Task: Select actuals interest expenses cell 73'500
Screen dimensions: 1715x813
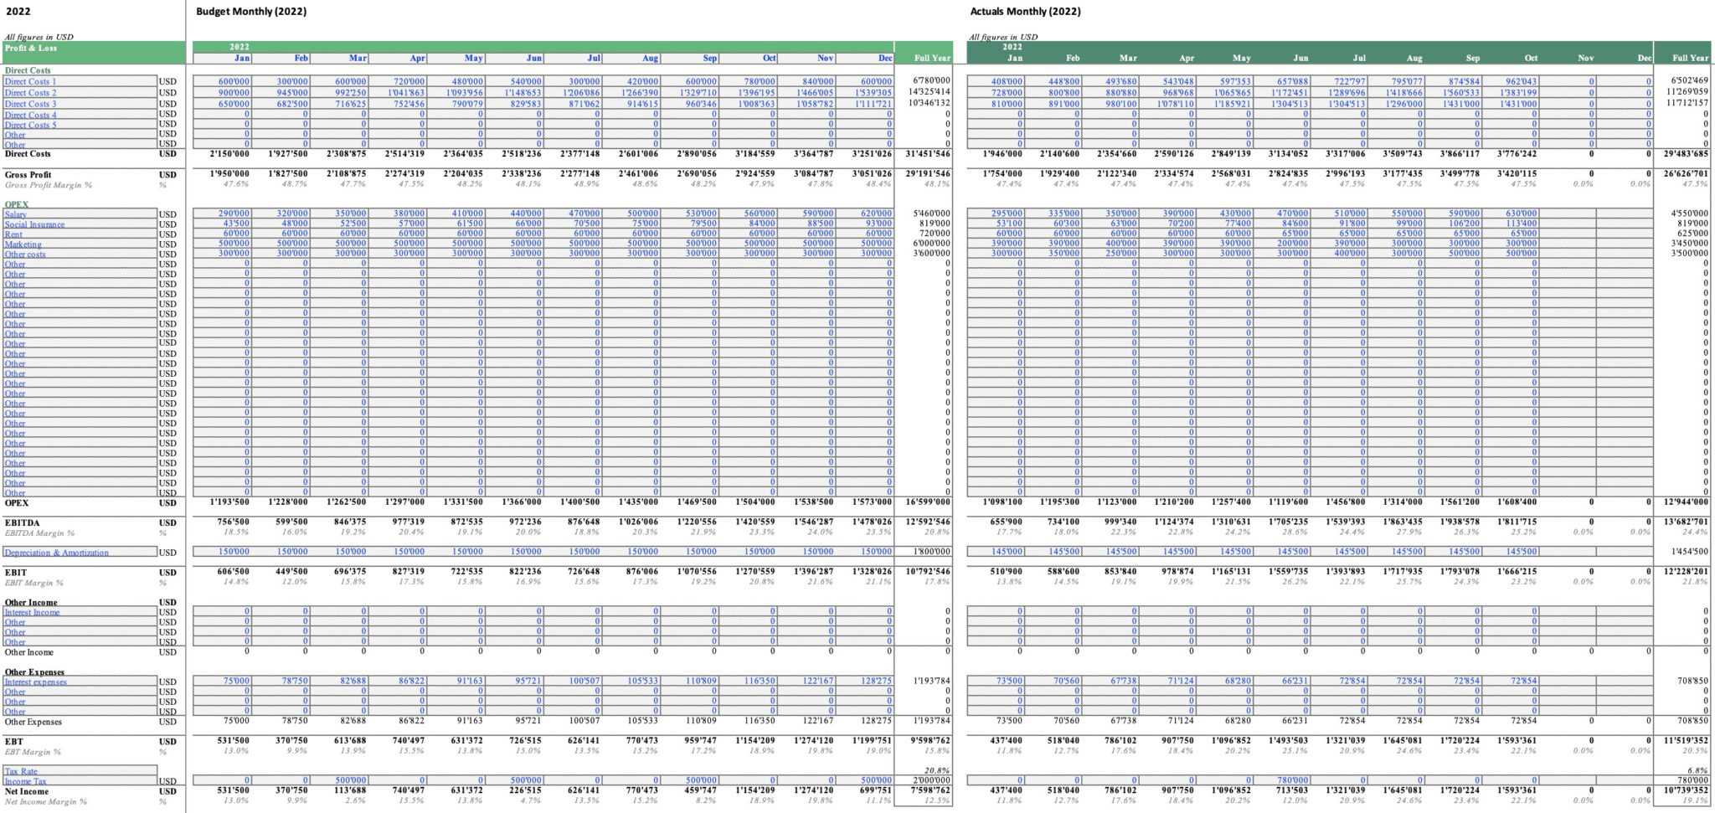Action: 996,682
